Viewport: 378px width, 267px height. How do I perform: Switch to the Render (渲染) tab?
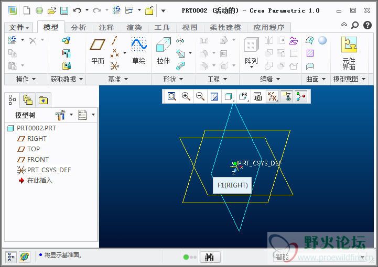[x=134, y=27]
